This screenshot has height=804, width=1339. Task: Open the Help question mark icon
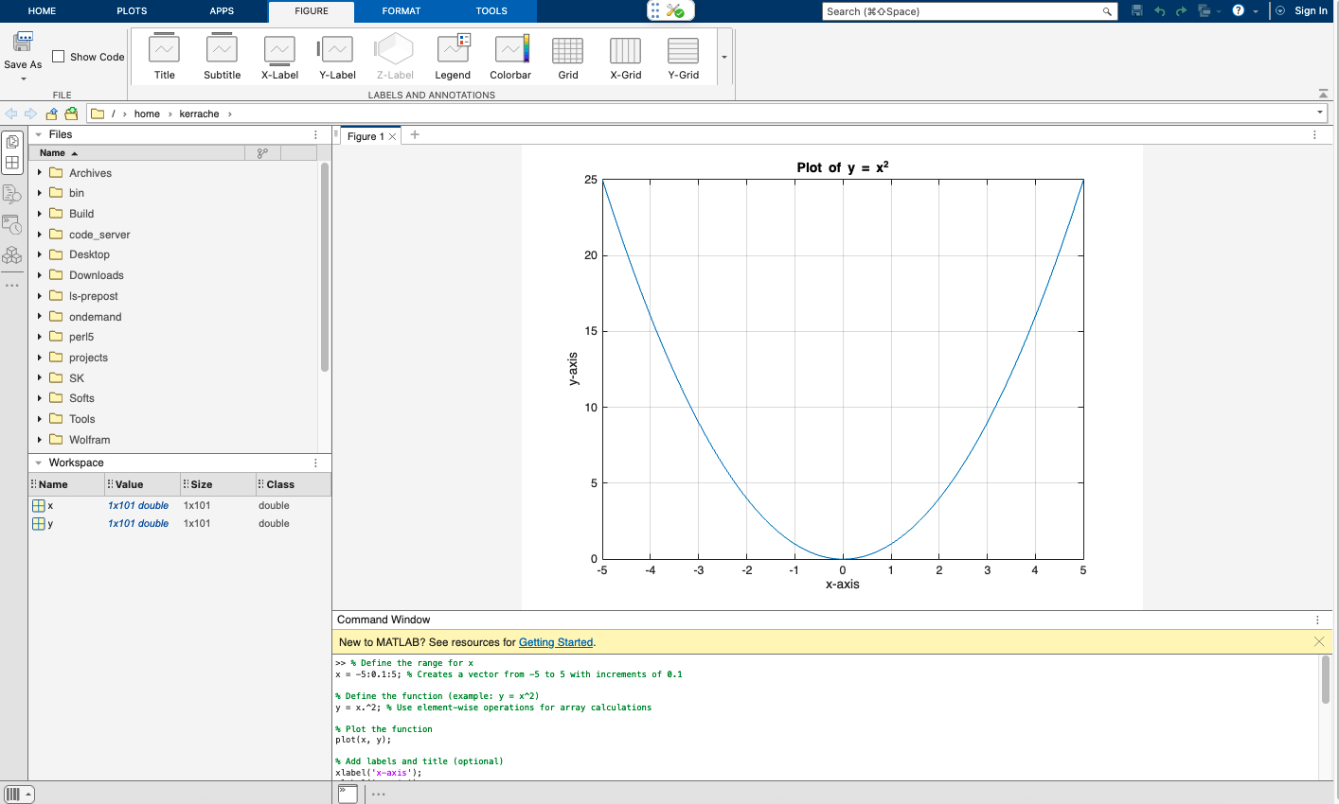(x=1238, y=11)
